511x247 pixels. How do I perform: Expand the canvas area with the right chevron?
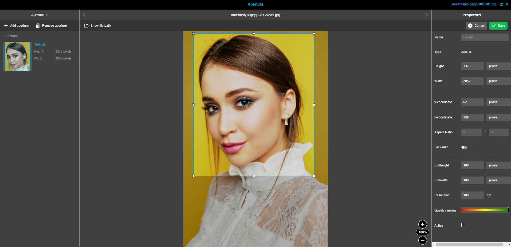[x=426, y=15]
